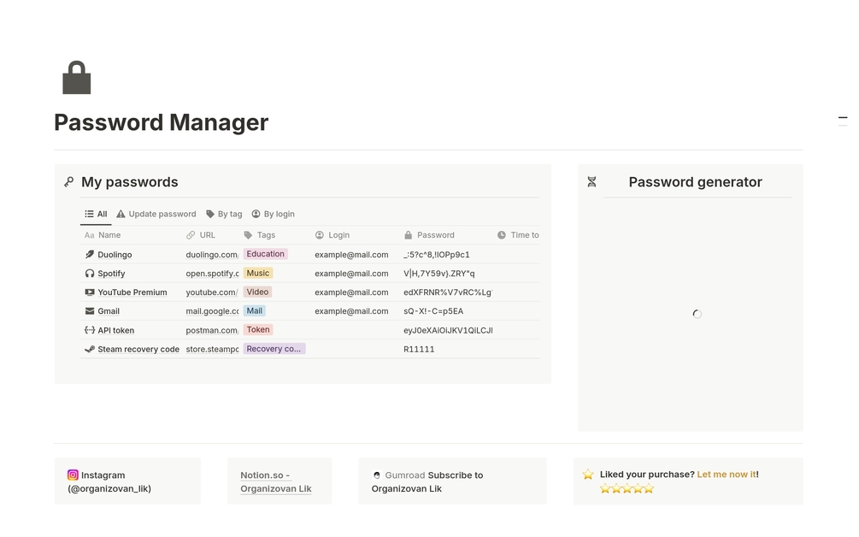Click the Steam recovery code key icon
Viewport: 859px width, 537px height.
89,348
